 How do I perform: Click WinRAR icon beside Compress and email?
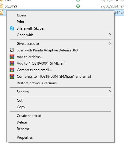[12, 70]
